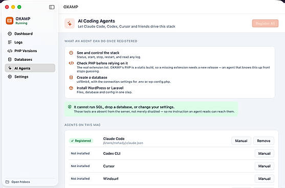
Task: Click the OXAMP title in top bar
Action: click(x=71, y=7)
